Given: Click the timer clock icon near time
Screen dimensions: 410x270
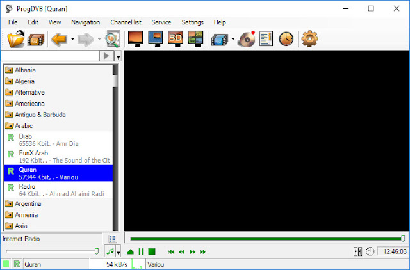Looking at the screenshot, I should [370, 251].
